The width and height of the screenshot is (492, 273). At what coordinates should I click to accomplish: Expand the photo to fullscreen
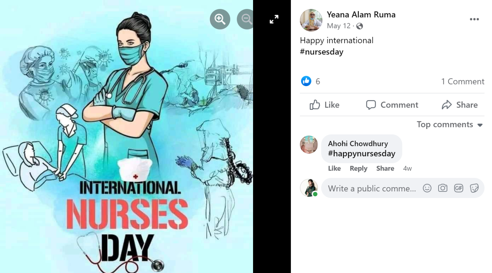pos(274,19)
